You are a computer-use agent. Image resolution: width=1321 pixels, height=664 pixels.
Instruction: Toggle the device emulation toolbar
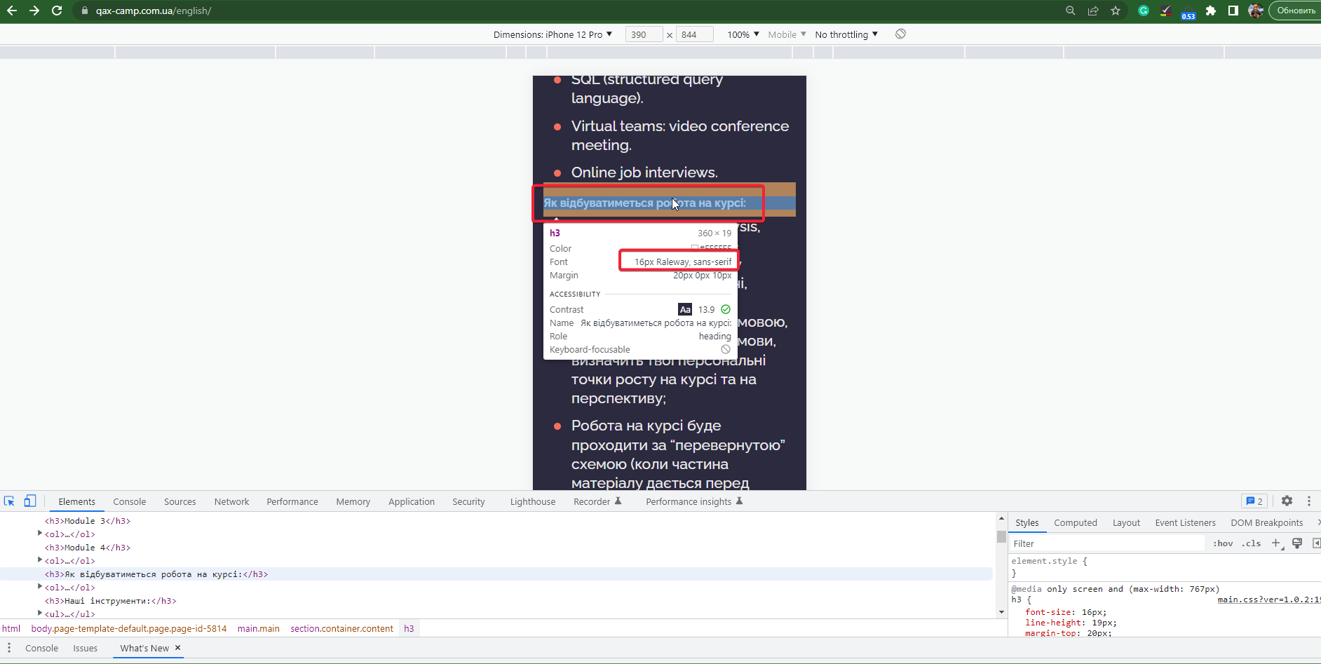(x=29, y=501)
